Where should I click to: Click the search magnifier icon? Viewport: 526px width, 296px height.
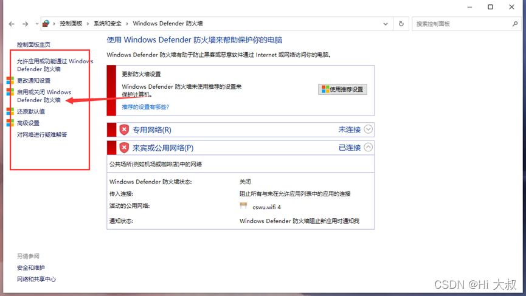(x=515, y=24)
